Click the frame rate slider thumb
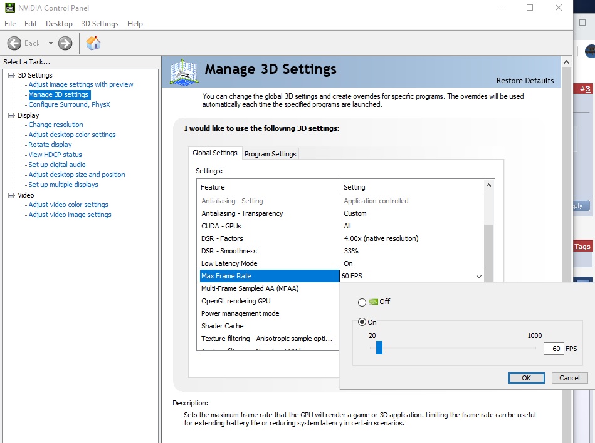The width and height of the screenshot is (595, 443). point(379,348)
